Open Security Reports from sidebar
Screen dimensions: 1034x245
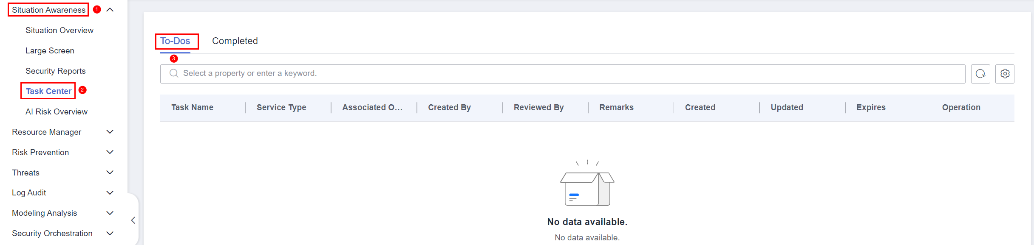pyautogui.click(x=56, y=71)
